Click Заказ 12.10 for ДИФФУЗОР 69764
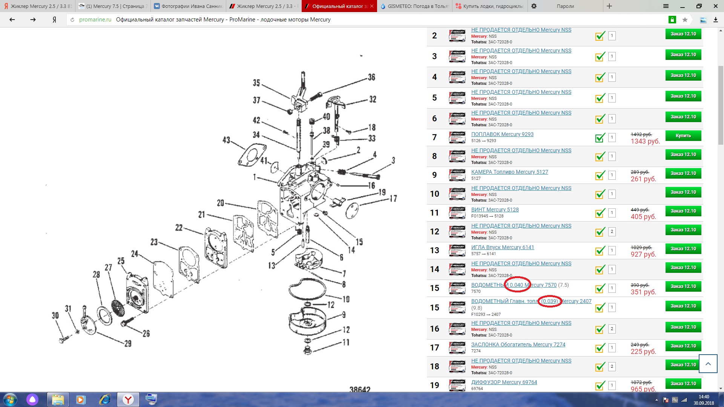724x407 pixels. (x=683, y=384)
